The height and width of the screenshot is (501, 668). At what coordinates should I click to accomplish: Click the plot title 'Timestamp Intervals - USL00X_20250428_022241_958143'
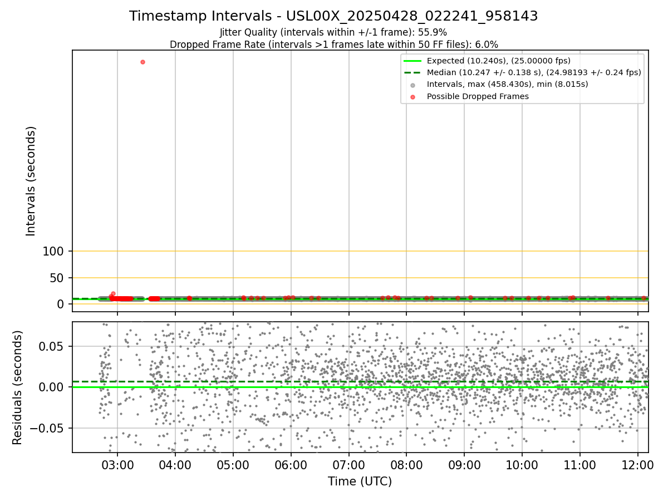(333, 16)
